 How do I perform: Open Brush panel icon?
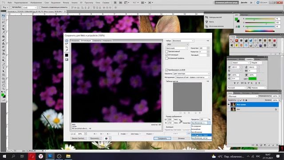pos(207,22)
